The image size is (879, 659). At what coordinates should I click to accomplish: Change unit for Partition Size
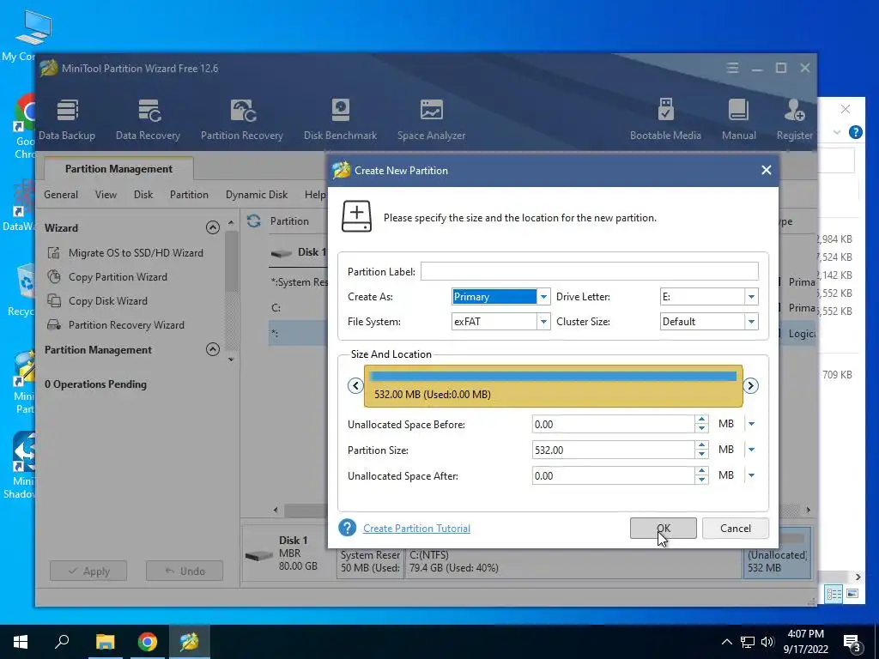[x=751, y=450]
